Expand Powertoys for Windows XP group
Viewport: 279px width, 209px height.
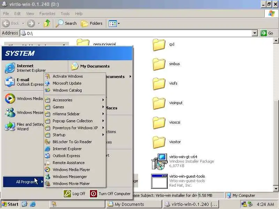click(x=75, y=128)
